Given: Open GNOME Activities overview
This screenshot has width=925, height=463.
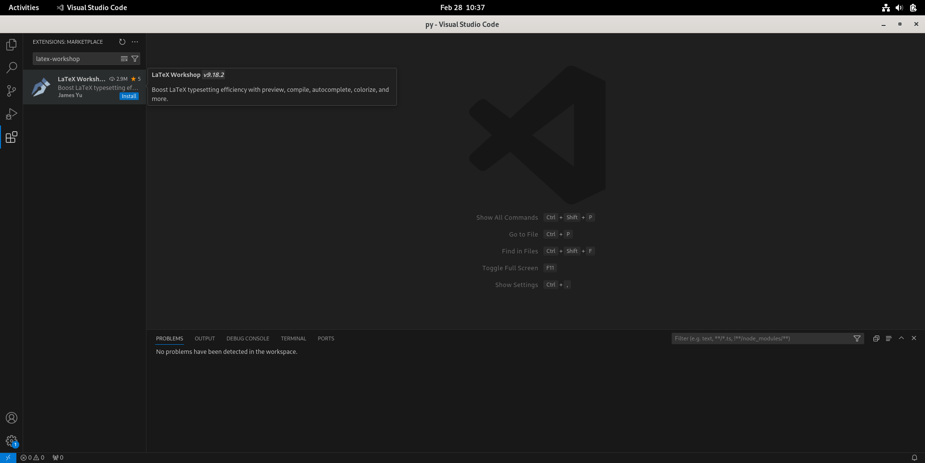Looking at the screenshot, I should (24, 8).
